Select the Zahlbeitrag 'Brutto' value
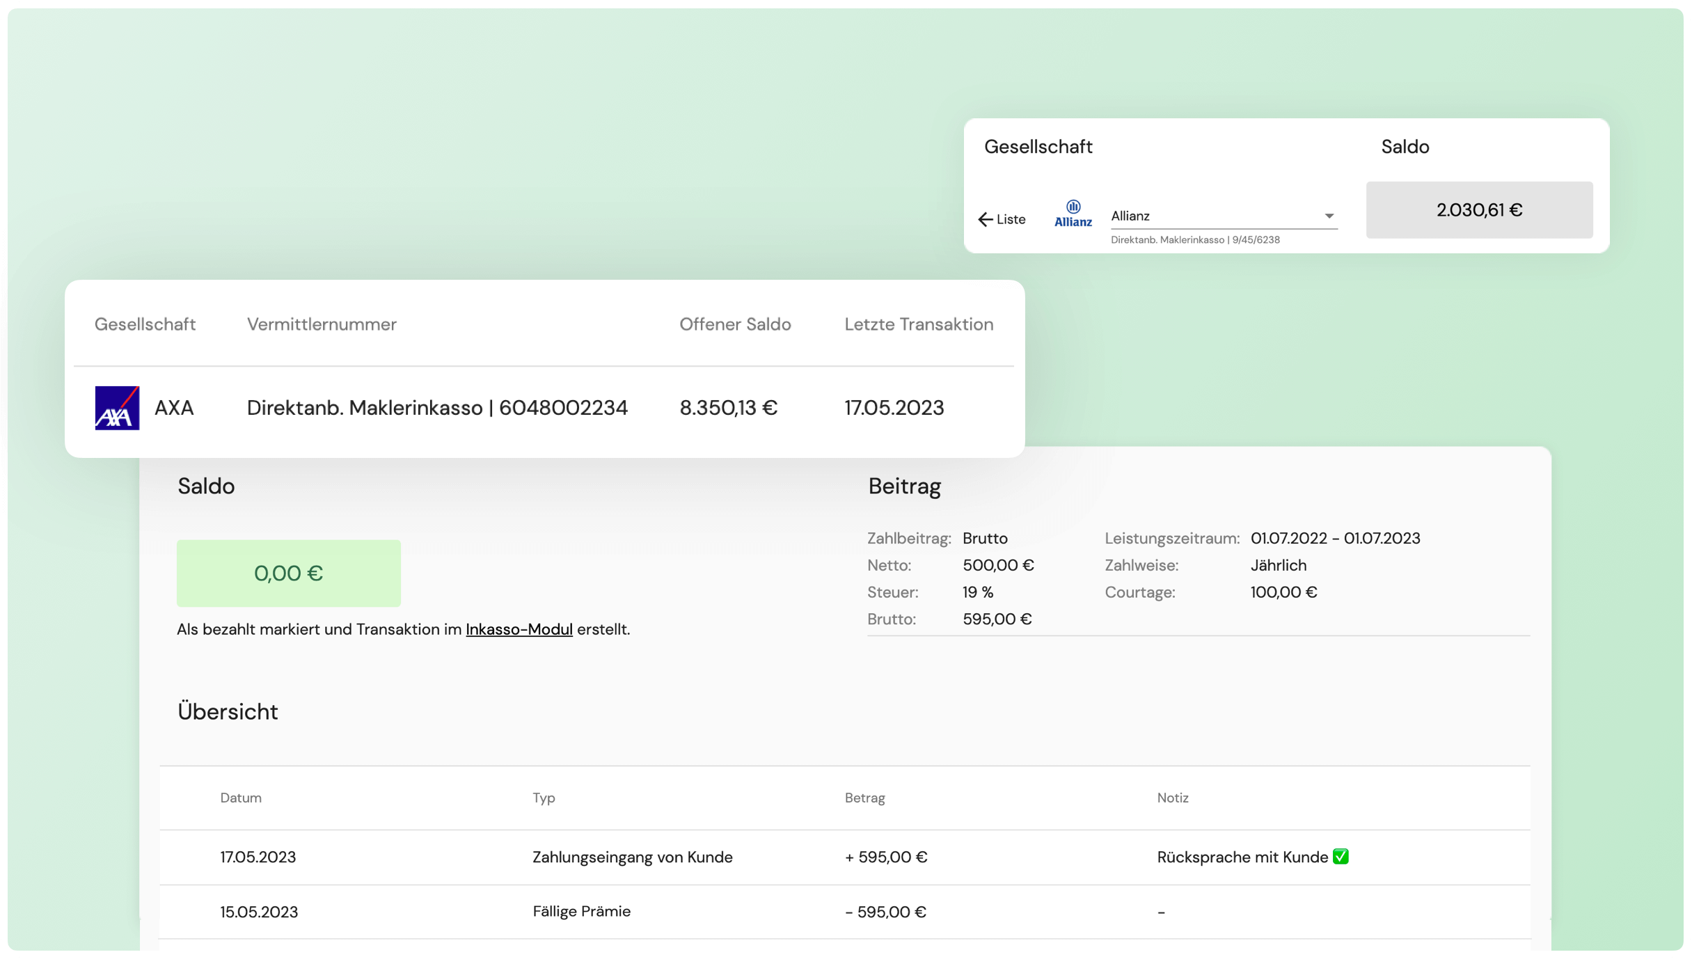The height and width of the screenshot is (959, 1692). pyautogui.click(x=985, y=539)
